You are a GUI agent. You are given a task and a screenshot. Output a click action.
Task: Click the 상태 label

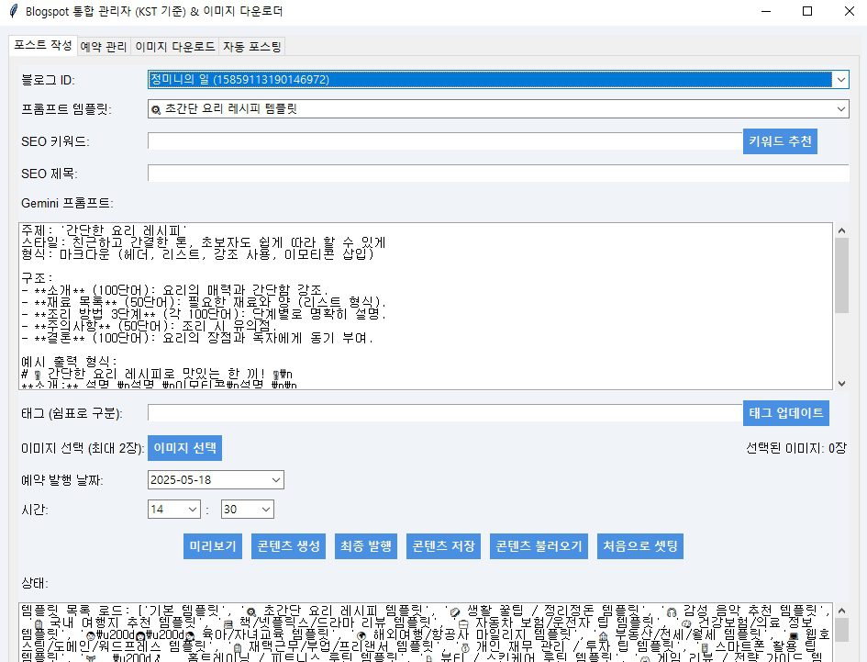[x=35, y=583]
